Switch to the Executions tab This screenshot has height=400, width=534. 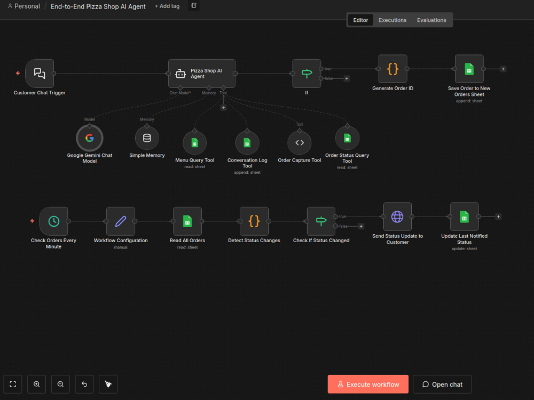392,20
